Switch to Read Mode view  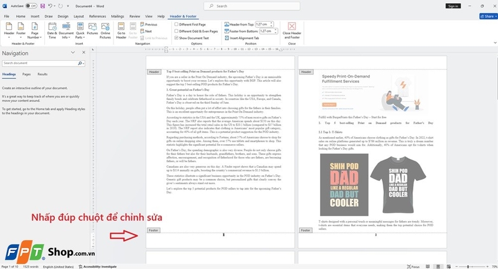(428, 267)
